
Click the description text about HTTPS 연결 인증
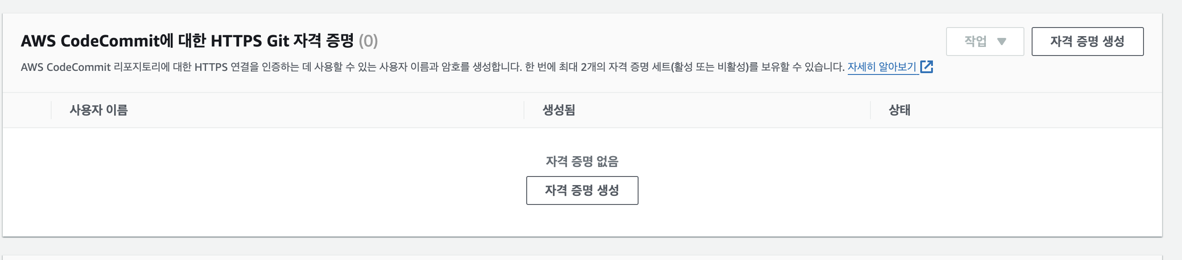(413, 67)
